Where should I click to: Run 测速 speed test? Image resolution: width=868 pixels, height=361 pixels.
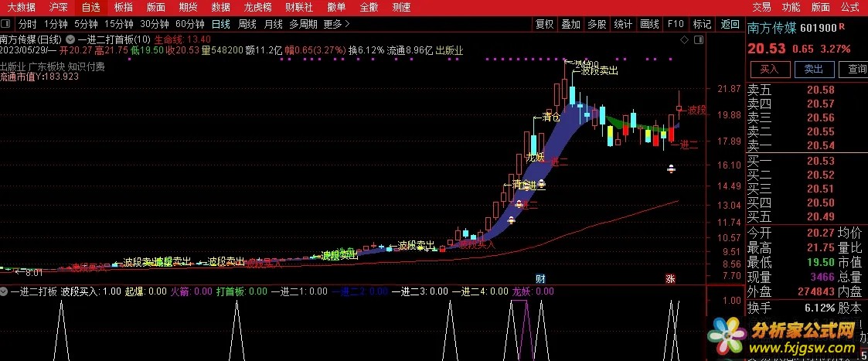401,7
